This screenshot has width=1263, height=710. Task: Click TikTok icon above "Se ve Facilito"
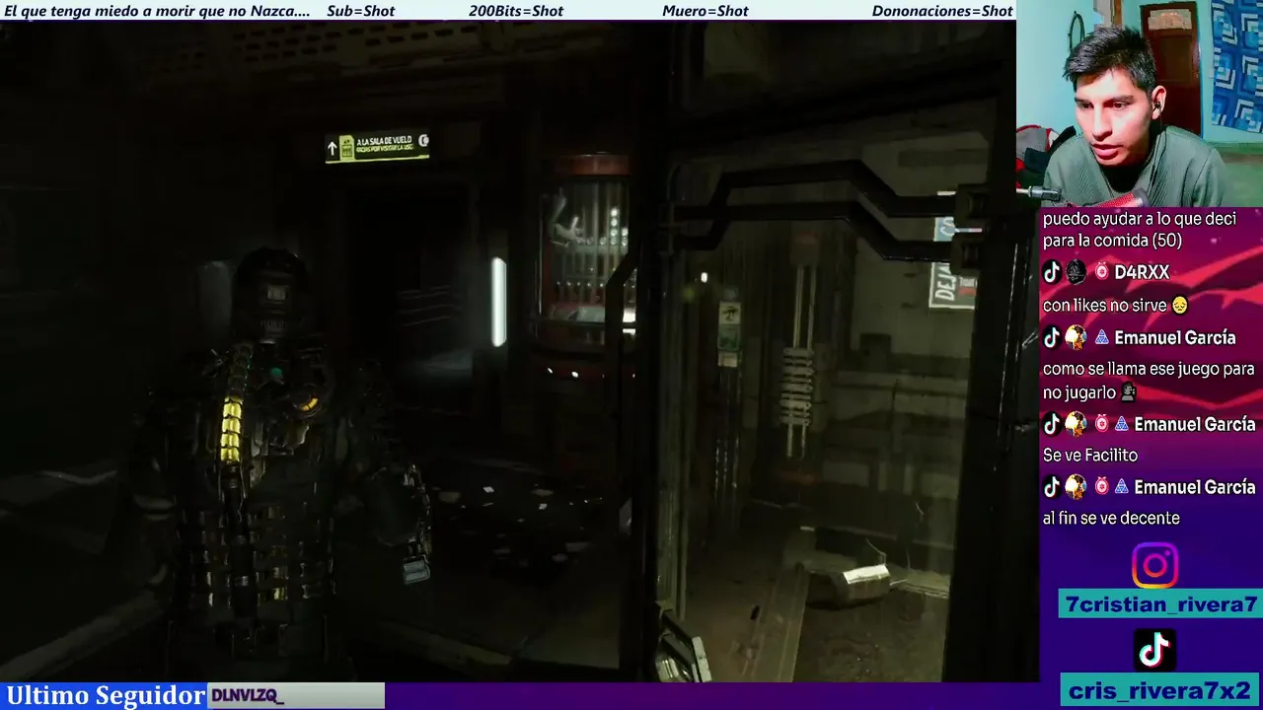tap(1052, 424)
